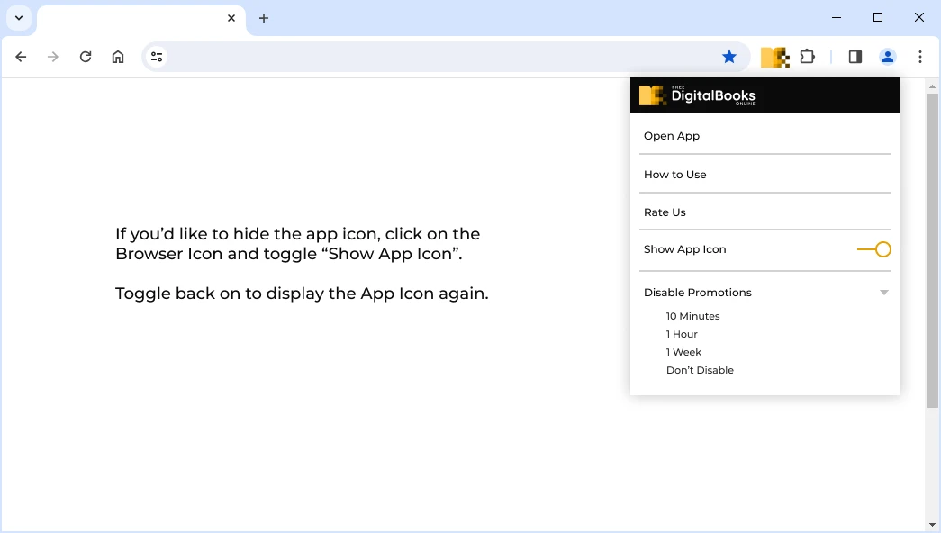The width and height of the screenshot is (941, 533).
Task: Open Chrome three-dot menu
Action: 920,57
